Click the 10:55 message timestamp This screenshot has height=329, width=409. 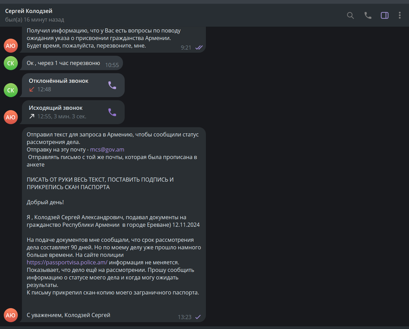pos(112,65)
